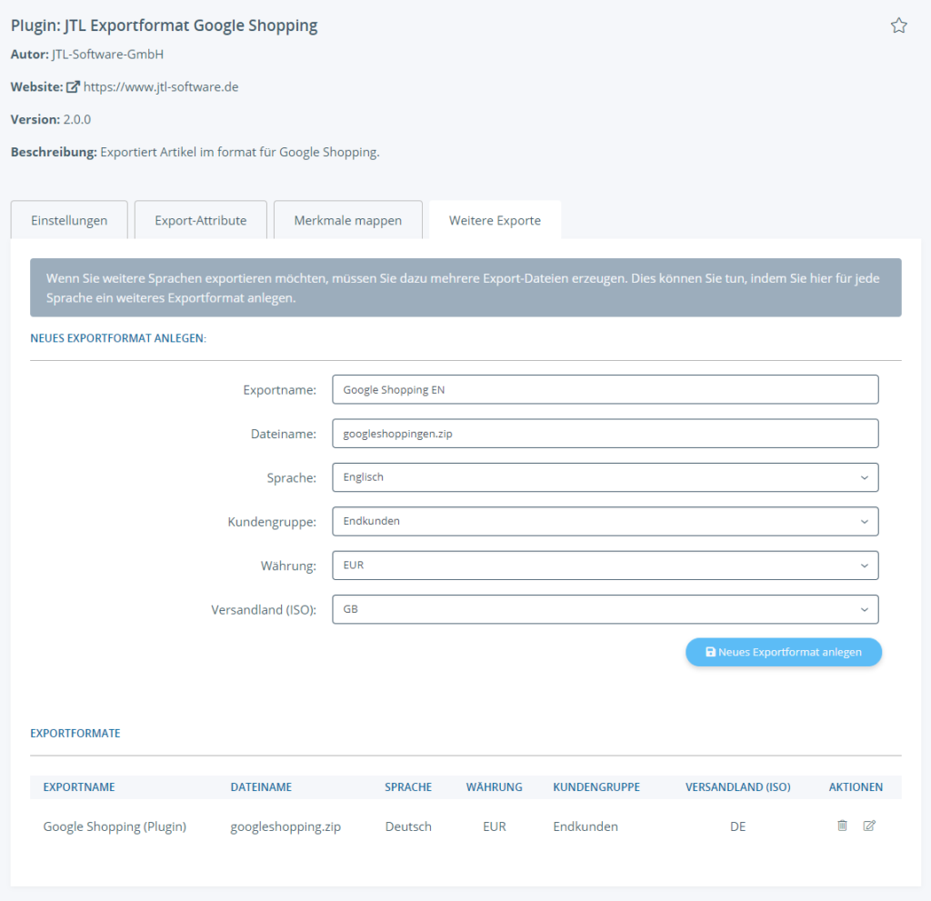Screen dimensions: 931x901
Task: Click the EXPORTNAME column header
Action: (x=79, y=786)
